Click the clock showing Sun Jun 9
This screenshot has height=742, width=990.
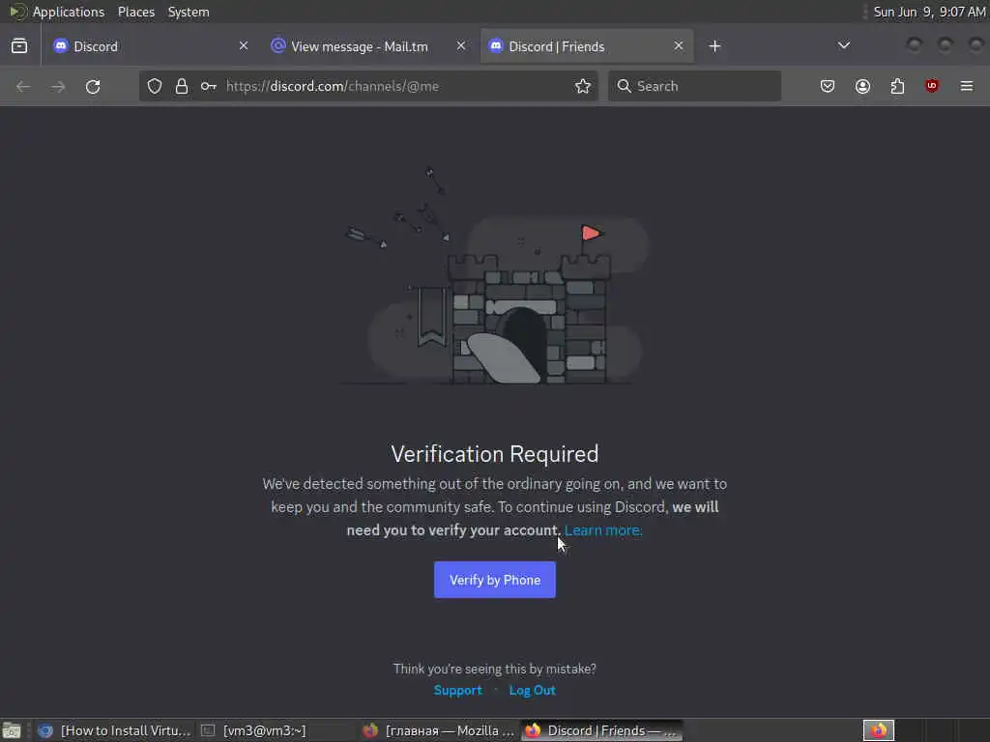[929, 12]
